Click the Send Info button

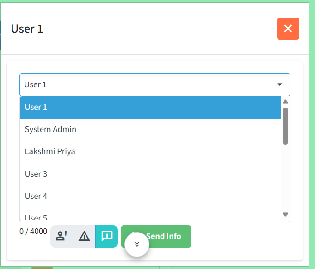pos(156,236)
